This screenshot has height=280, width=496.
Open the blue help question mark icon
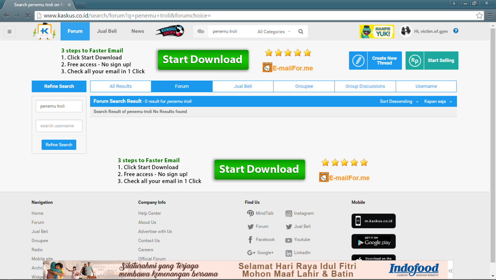[456, 31]
